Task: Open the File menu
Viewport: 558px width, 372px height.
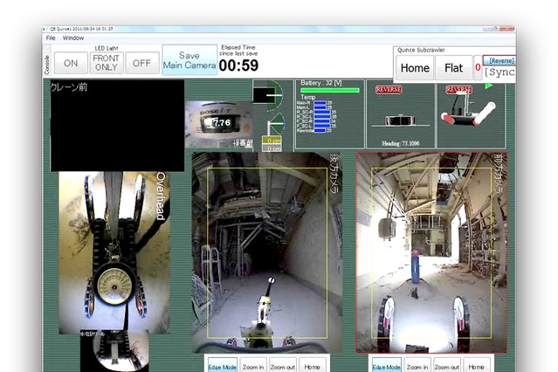Action: [50, 38]
